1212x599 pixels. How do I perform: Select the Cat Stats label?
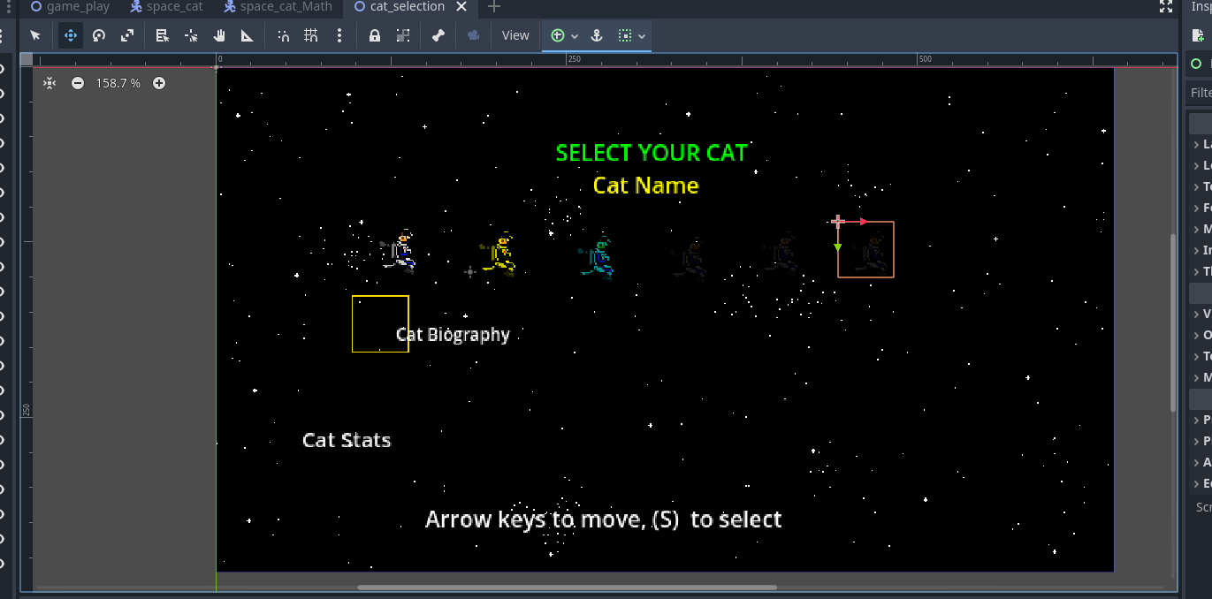347,440
